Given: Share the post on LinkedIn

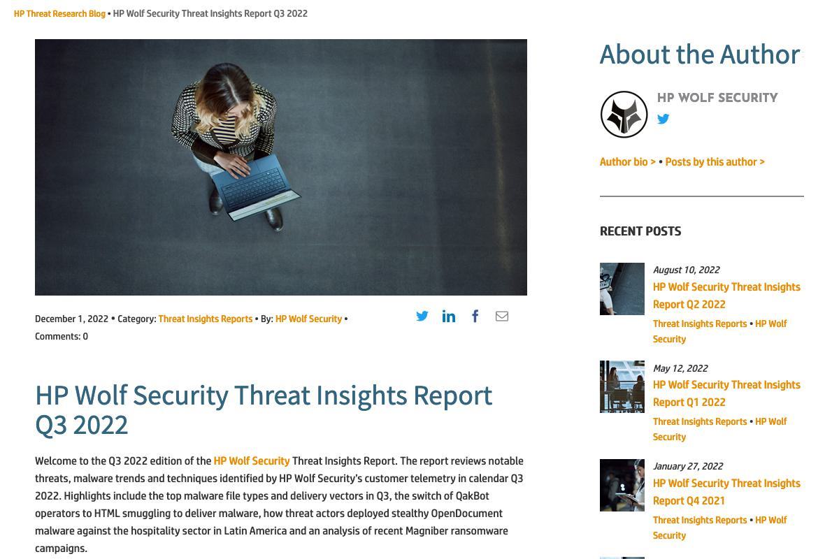Looking at the screenshot, I should pos(449,317).
